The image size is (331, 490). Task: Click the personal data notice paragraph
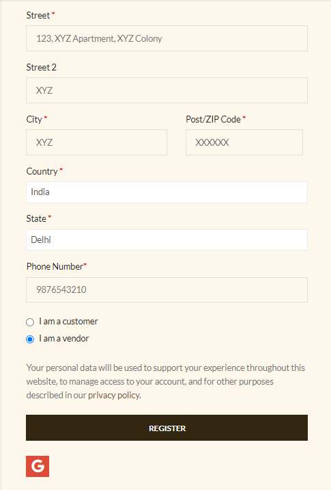165,381
